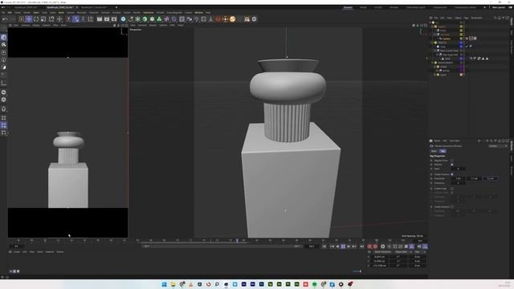Screen dimensions: 514x289
Task: Switch to the Standard layout tab
Action: (348, 7)
